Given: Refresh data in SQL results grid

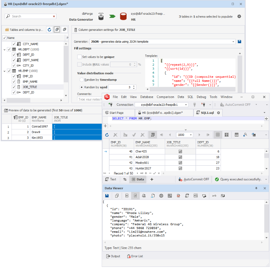Looking at the screenshot, I should (x=107, y=135).
